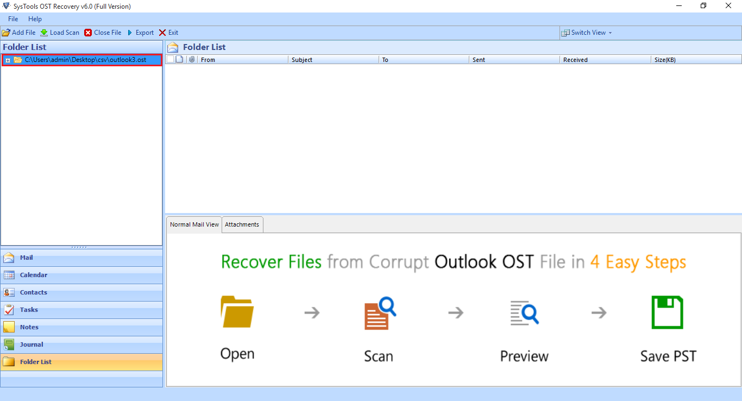The height and width of the screenshot is (401, 742).
Task: Open the Calendar navigation section
Action: point(81,275)
